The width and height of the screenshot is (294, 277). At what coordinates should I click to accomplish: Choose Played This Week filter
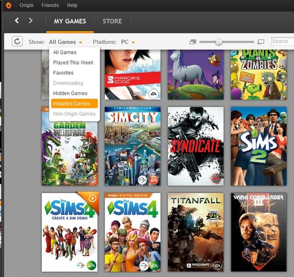(74, 63)
